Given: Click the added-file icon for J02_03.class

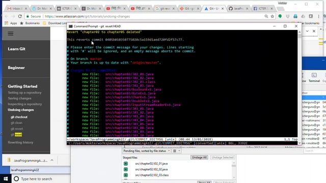Looking at the screenshot, I should (126, 175).
